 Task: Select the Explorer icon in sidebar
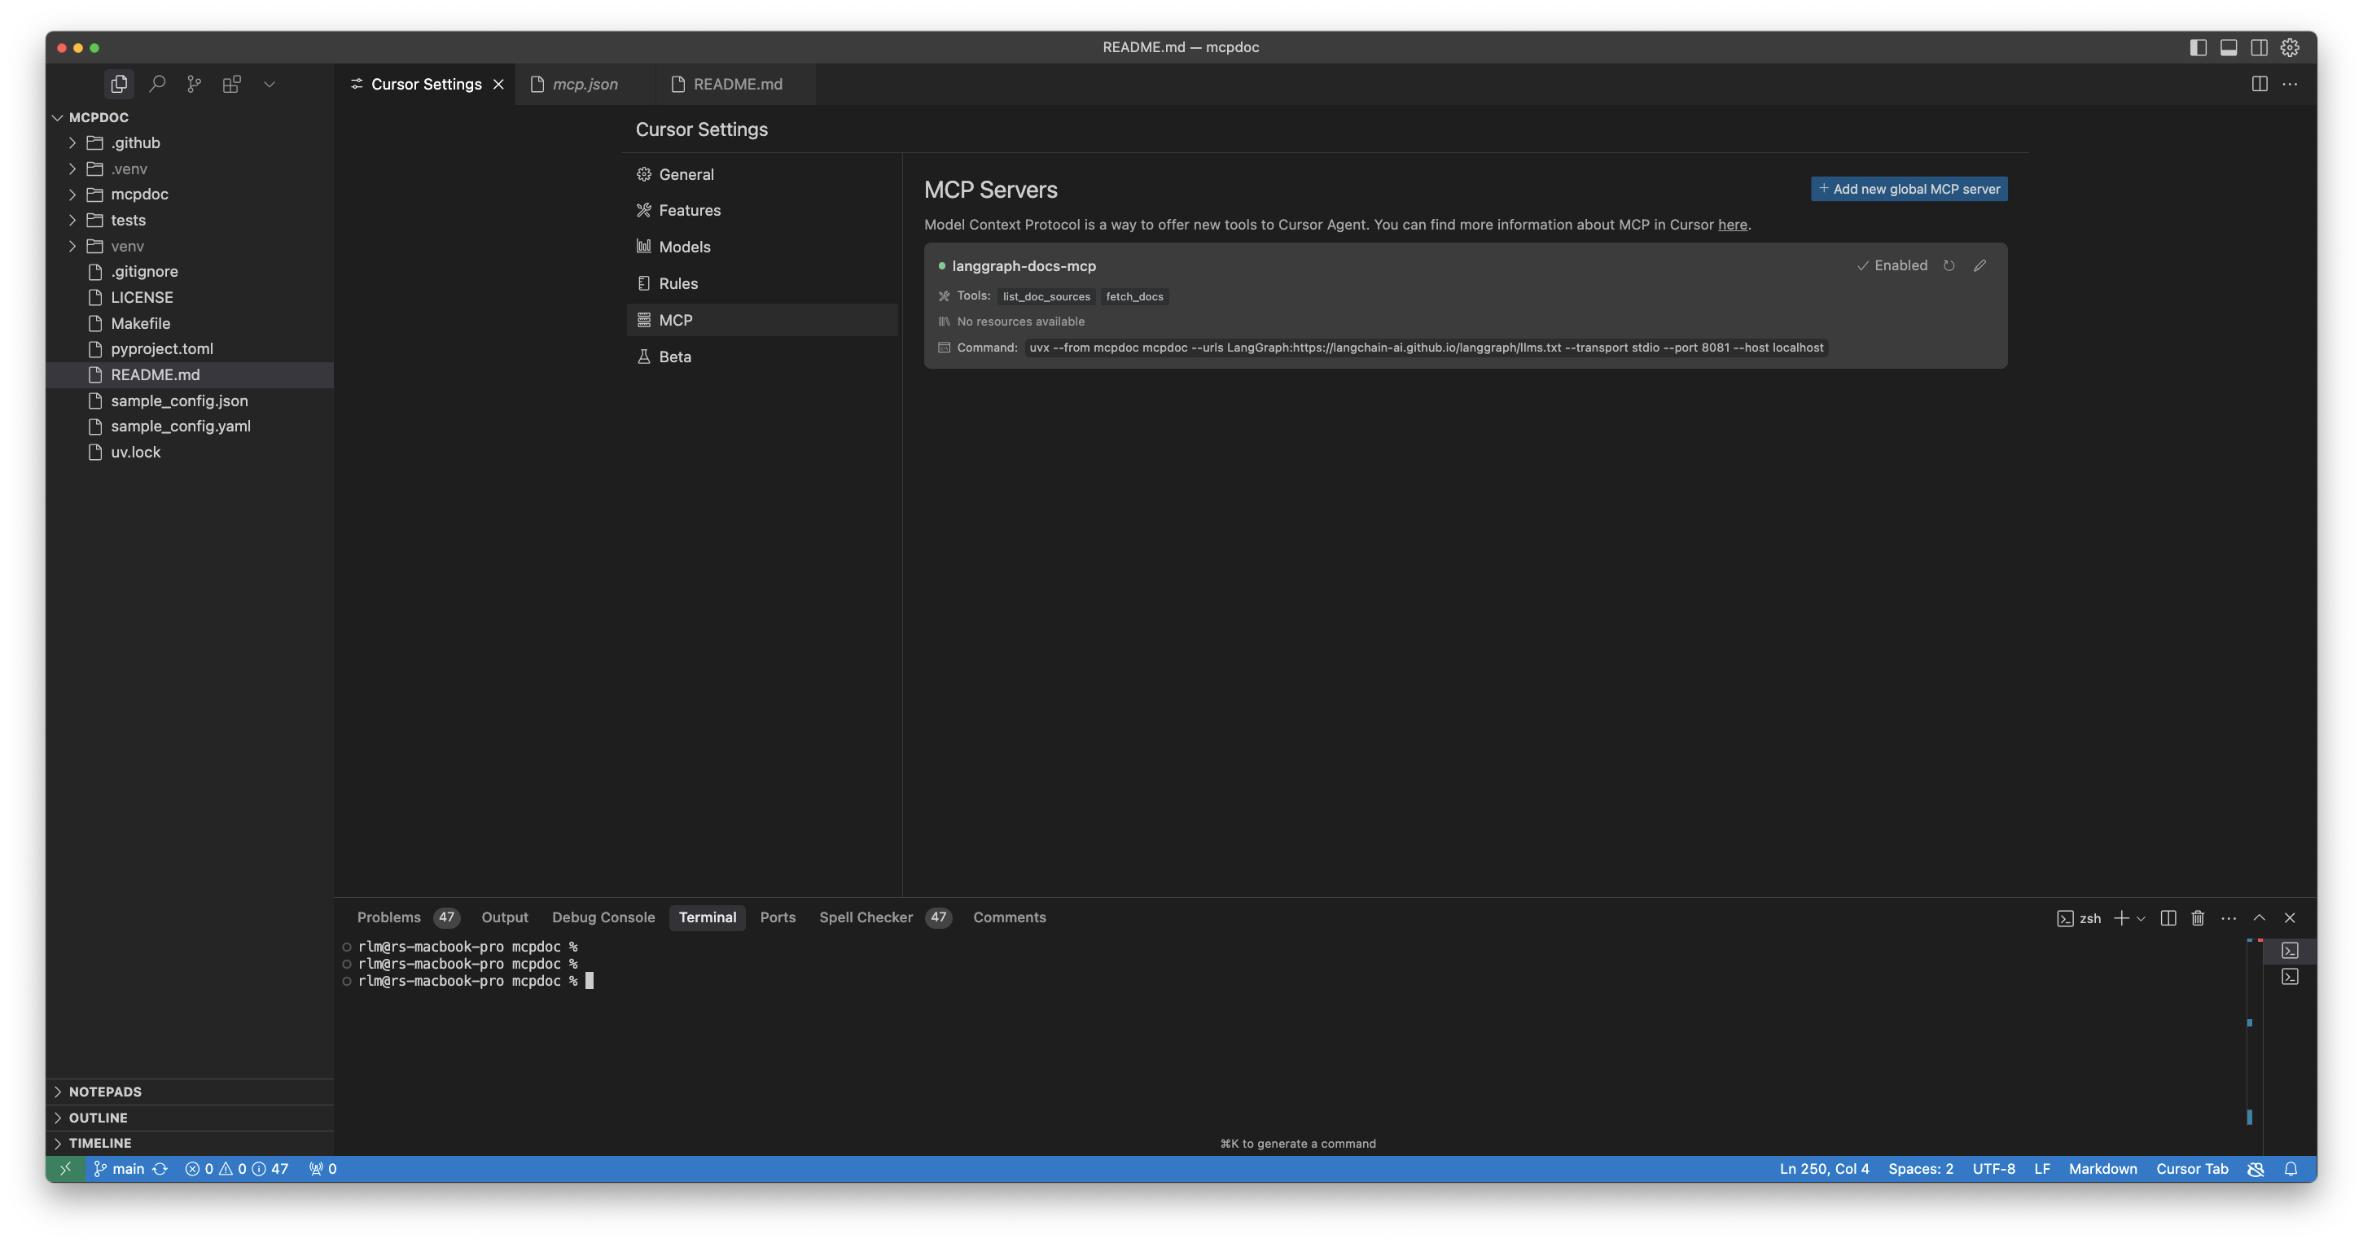[x=118, y=84]
